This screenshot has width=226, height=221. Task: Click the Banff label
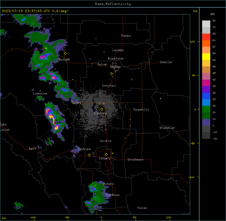pos(33,149)
